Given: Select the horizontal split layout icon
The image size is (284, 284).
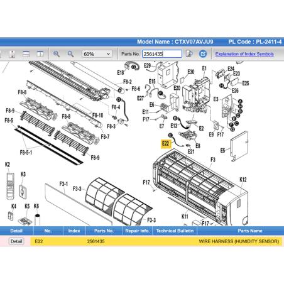Looking at the screenshot, I should pos(26,54).
